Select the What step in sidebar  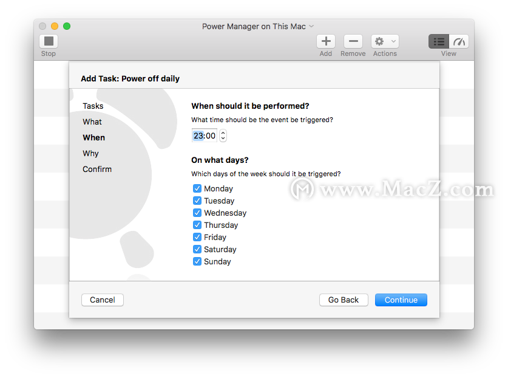pos(92,122)
